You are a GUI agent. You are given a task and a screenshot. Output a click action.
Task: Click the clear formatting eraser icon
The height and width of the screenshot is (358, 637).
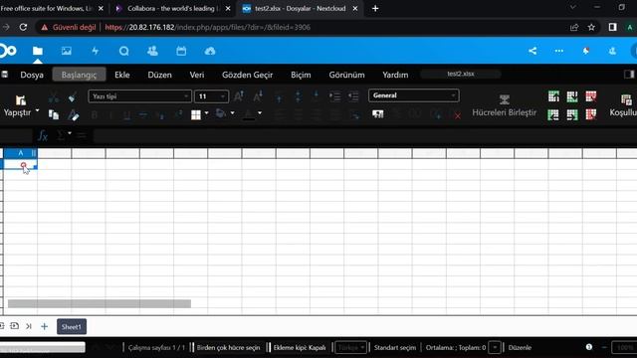pos(73,115)
